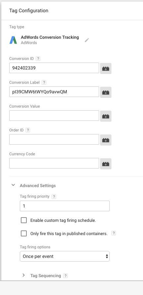
Task: Click the pencil icon to edit tag type
Action: [x=87, y=40]
